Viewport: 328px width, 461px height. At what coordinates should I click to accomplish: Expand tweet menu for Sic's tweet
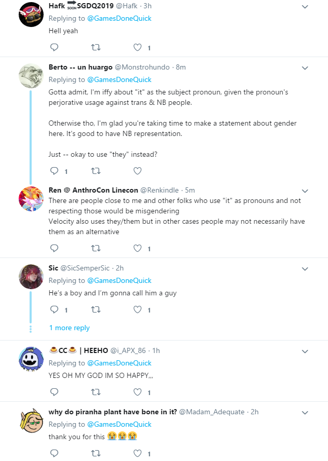pyautogui.click(x=305, y=269)
